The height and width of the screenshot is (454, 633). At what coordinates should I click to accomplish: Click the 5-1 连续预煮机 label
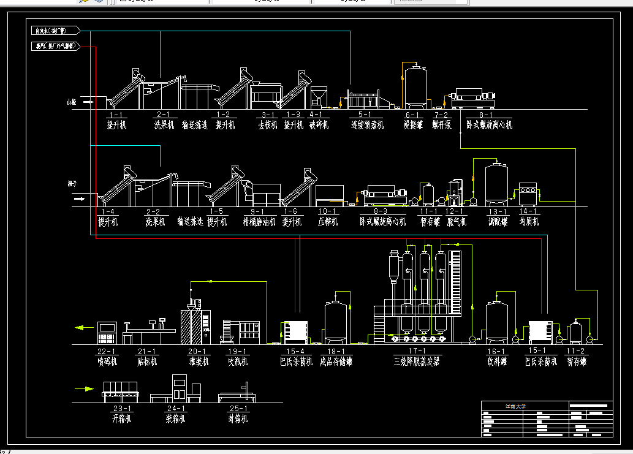coord(367,121)
